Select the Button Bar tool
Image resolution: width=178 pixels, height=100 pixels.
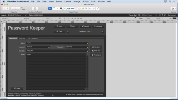pos(72,9)
